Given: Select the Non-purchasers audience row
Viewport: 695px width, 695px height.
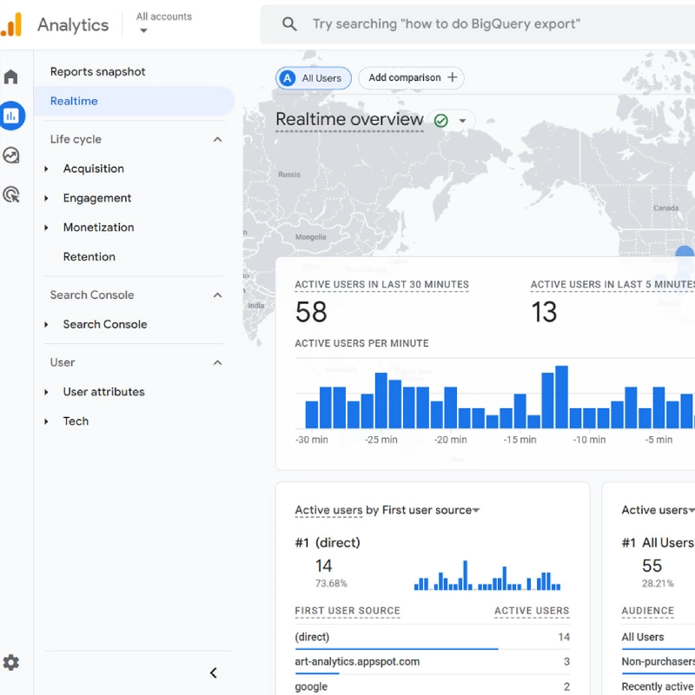Looking at the screenshot, I should [x=658, y=662].
